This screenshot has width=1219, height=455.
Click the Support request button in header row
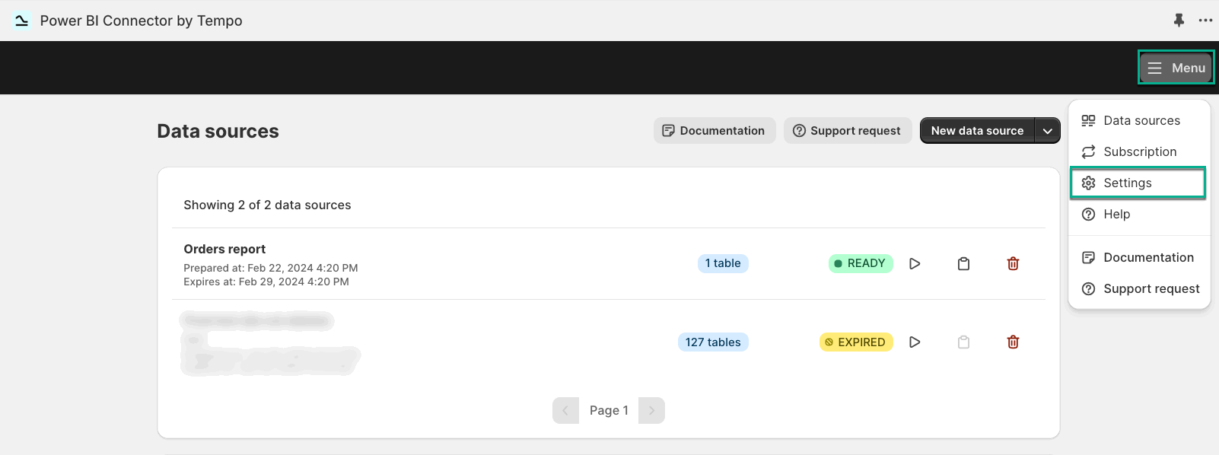point(848,131)
